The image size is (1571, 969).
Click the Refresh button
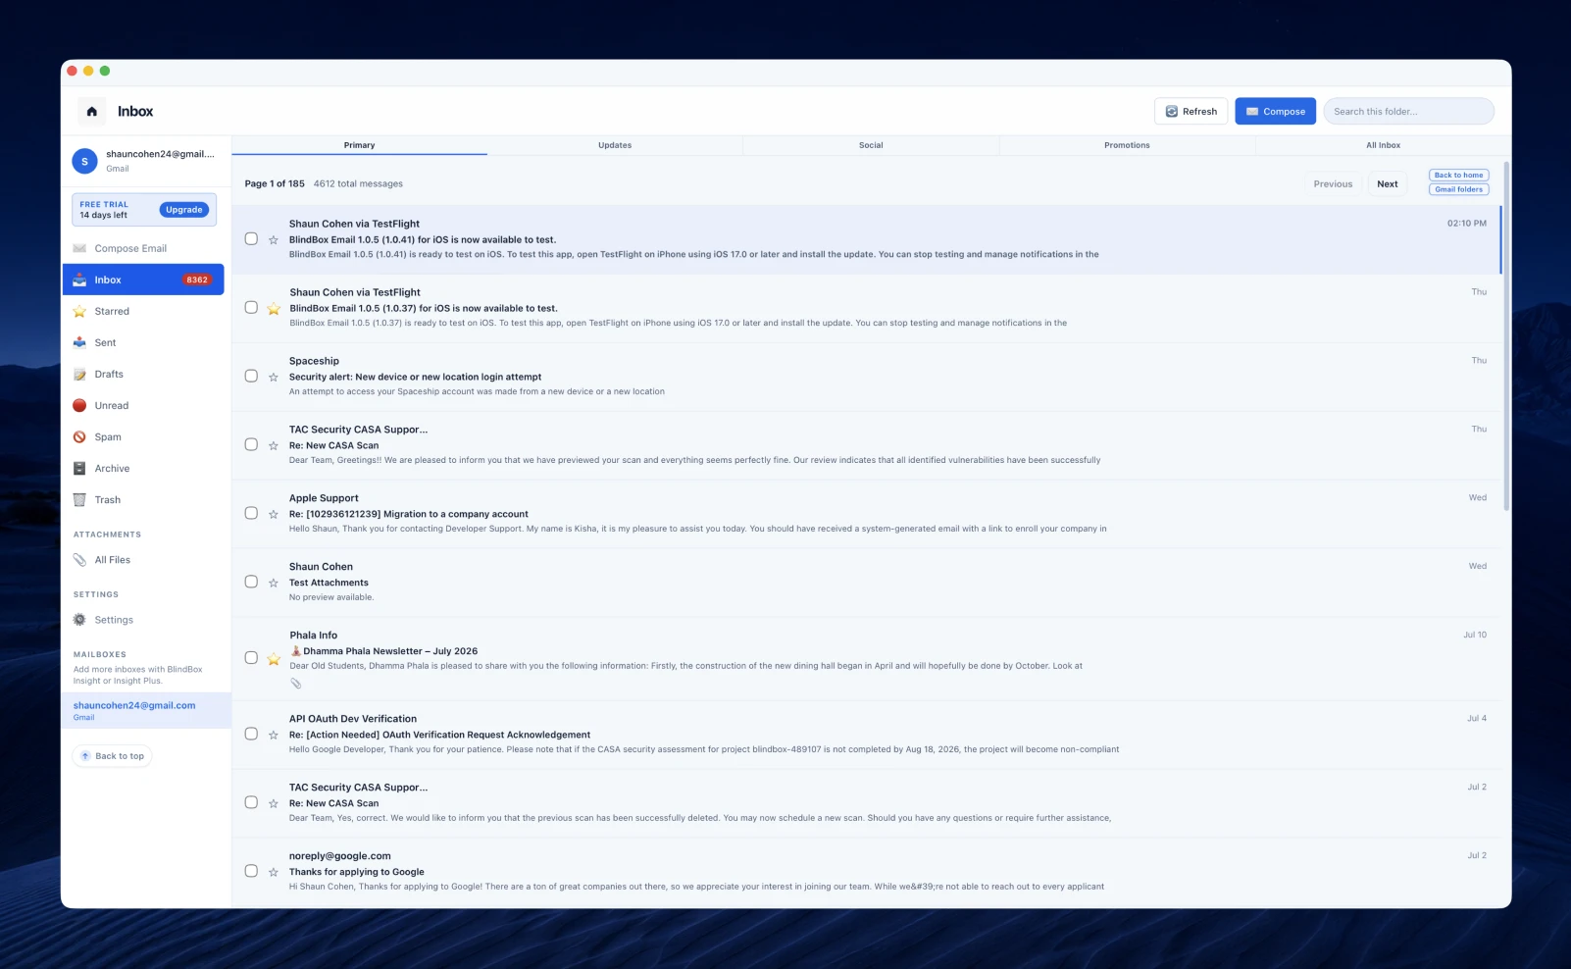point(1191,112)
